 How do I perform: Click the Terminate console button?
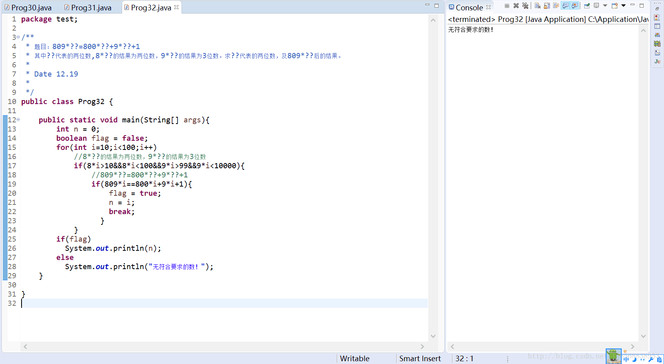(507, 6)
